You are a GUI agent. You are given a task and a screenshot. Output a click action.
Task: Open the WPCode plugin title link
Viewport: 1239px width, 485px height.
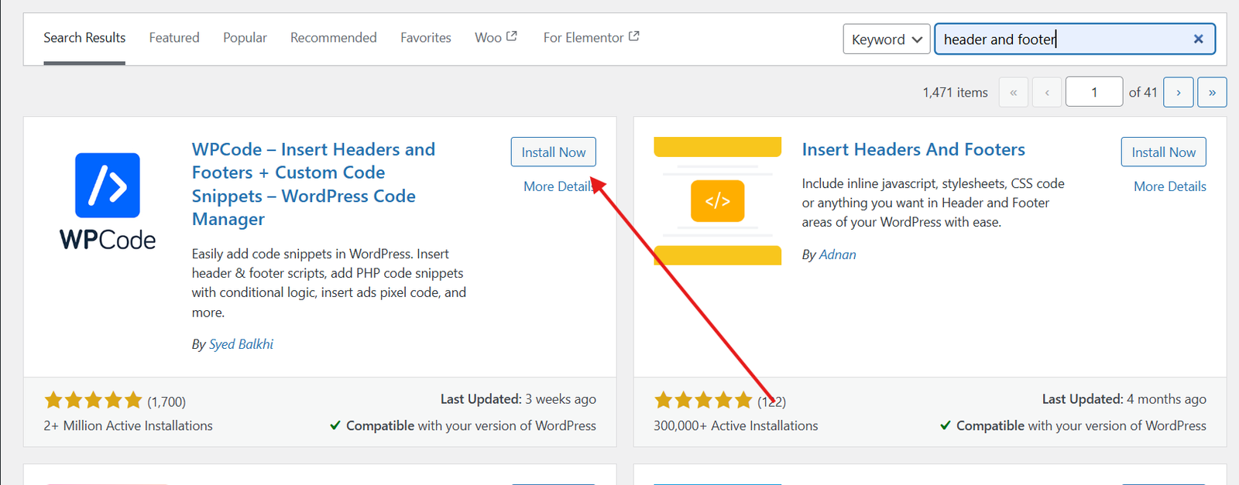314,184
